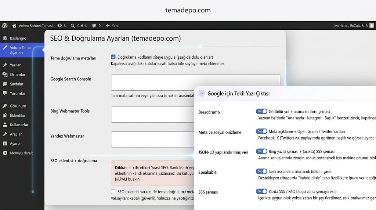Switch the SSS şeması toggle off
Screen dimensions: 376x210
(x=261, y=191)
